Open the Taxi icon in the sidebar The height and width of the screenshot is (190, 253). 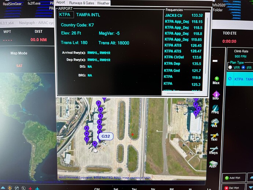point(214,137)
